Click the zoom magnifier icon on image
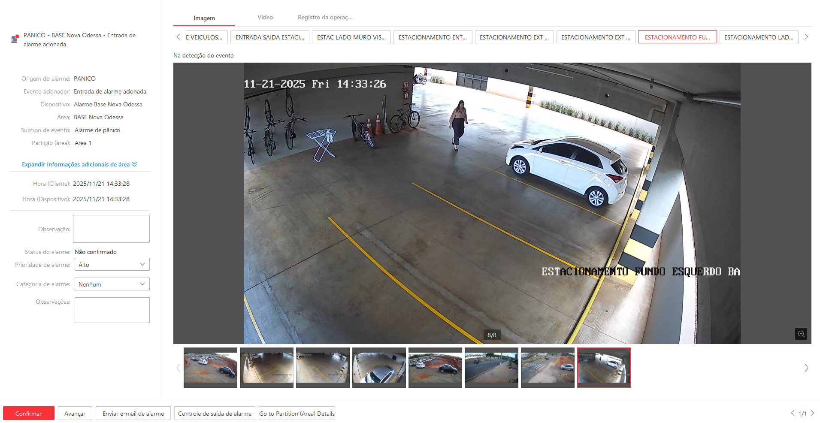The image size is (820, 423). pyautogui.click(x=801, y=334)
